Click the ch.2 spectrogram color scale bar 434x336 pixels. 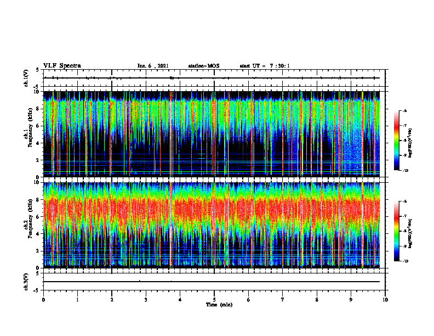pos(396,231)
